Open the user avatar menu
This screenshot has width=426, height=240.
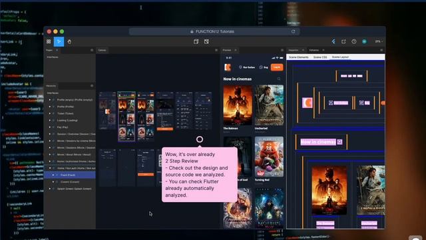364,41
